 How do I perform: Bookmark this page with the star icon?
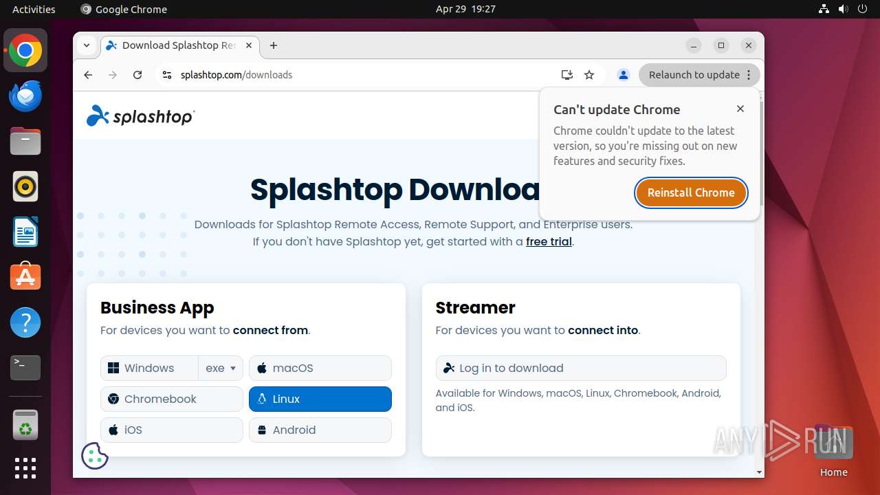coord(589,75)
